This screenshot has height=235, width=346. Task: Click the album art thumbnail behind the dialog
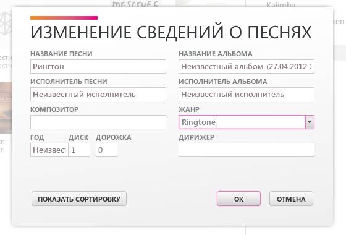pyautogui.click(x=6, y=108)
